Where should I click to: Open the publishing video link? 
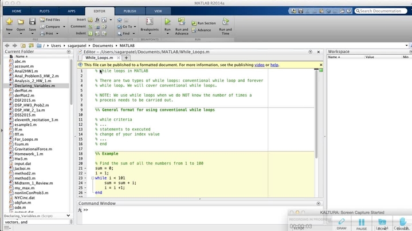click(x=260, y=65)
